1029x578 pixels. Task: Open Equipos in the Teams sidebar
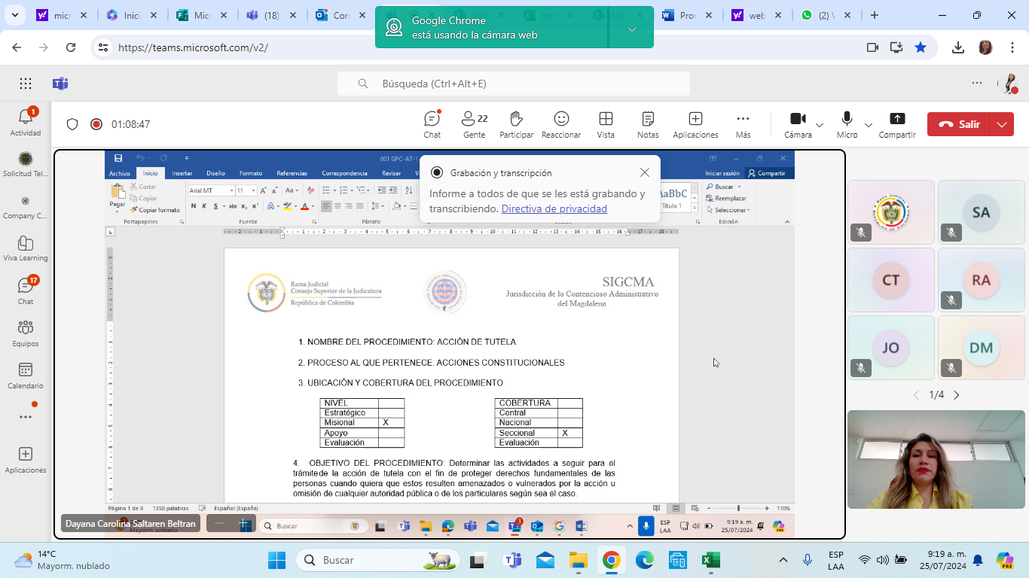(26, 333)
